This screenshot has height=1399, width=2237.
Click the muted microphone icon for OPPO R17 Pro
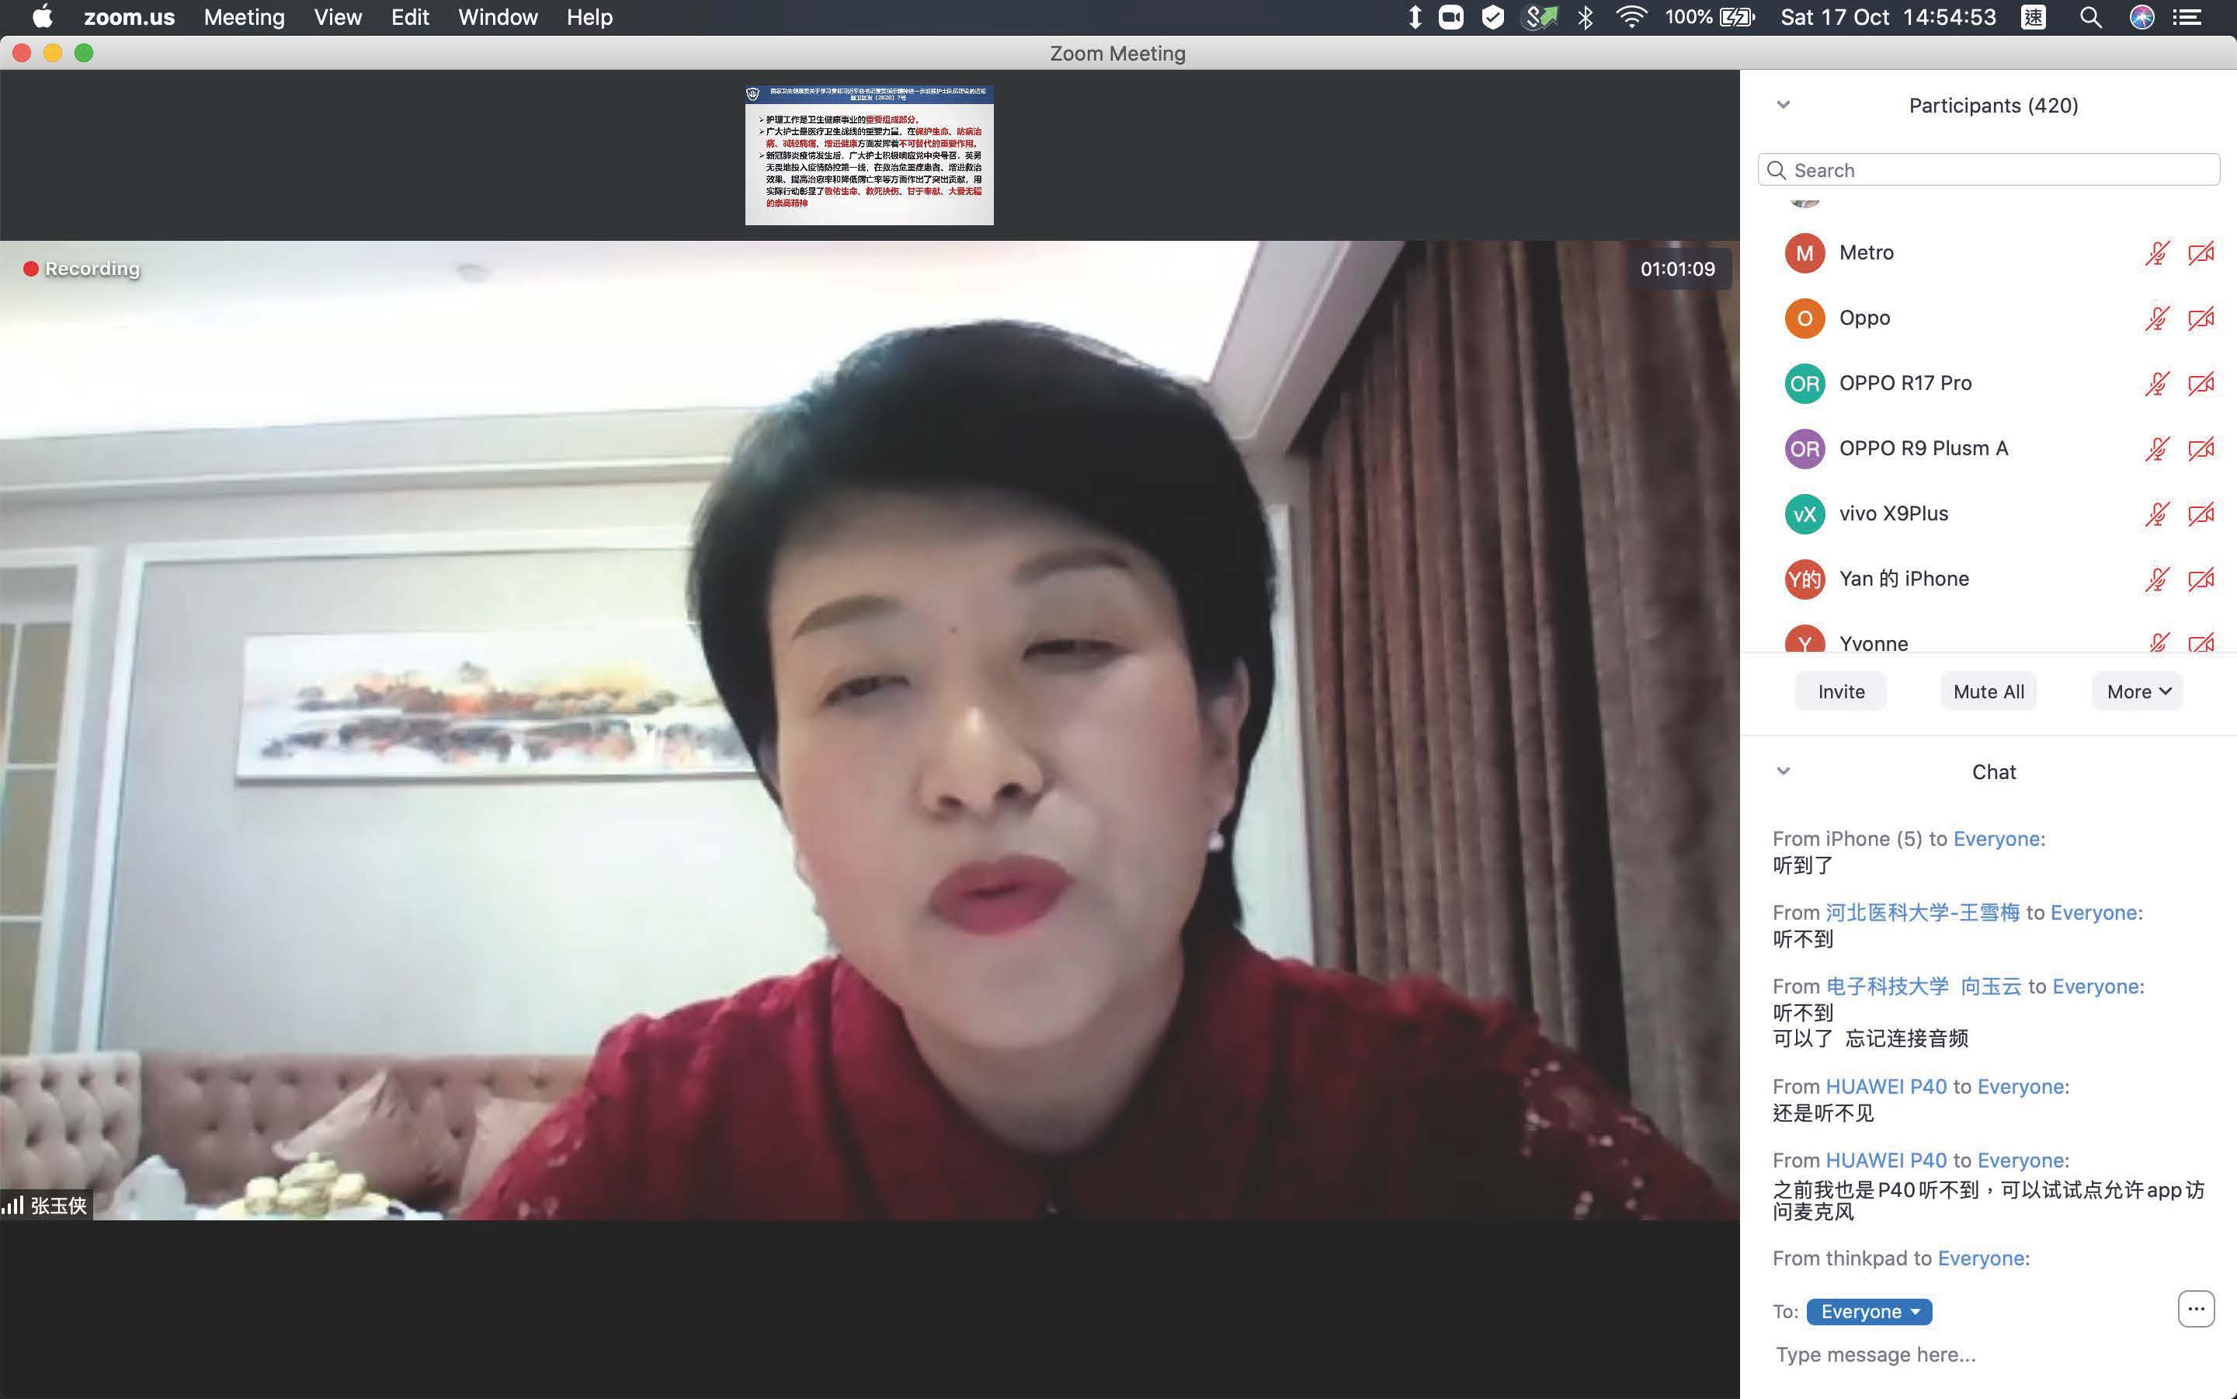click(2156, 383)
